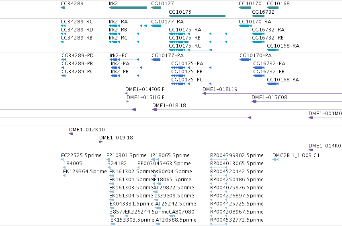342x226 pixels.
Task: Open CG10170-PA CDS label
Action: coord(256,56)
